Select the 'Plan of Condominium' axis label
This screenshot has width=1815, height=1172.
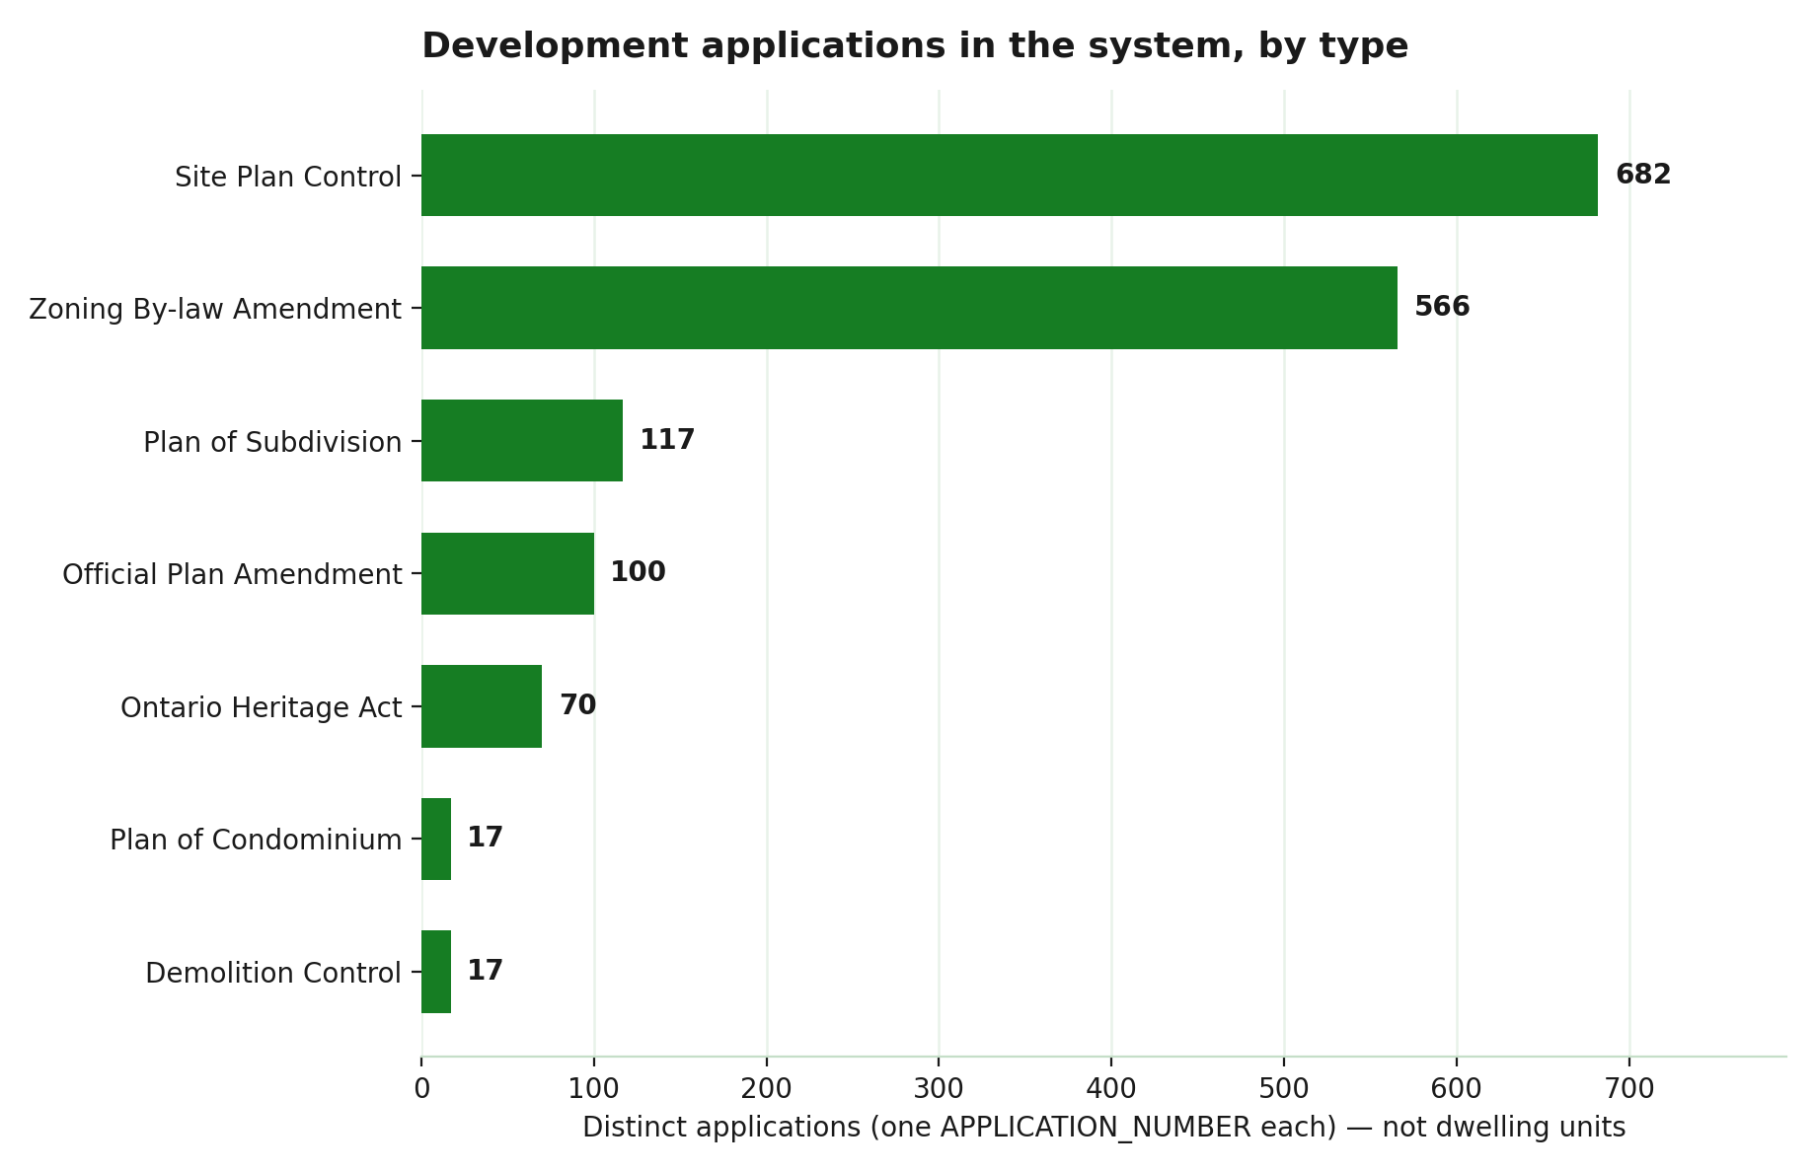pos(256,840)
